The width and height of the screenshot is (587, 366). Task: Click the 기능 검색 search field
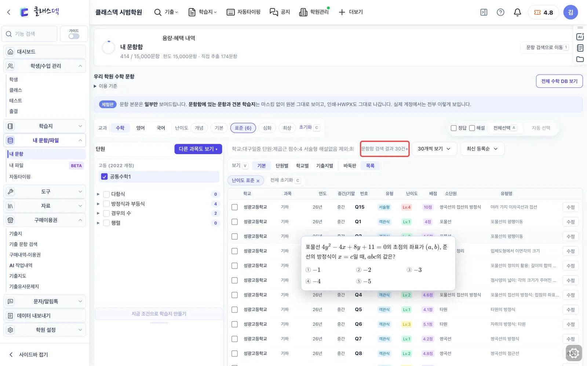[30, 34]
